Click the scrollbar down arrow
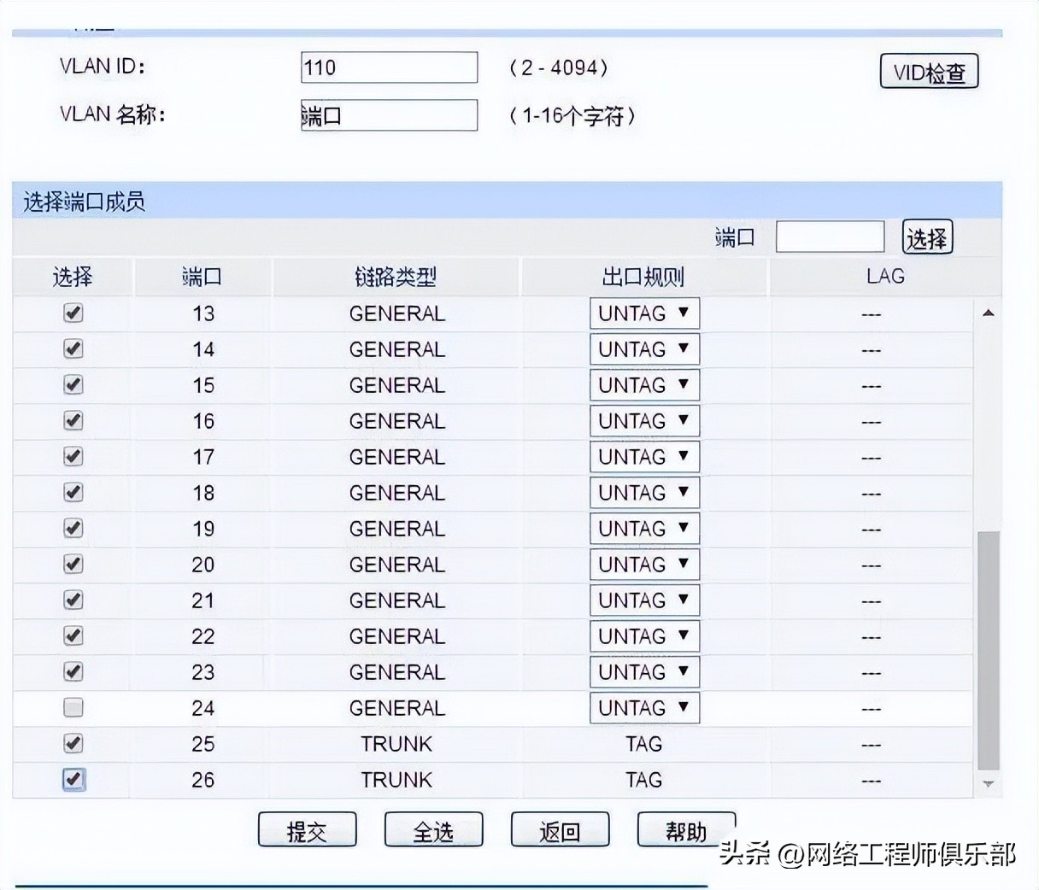This screenshot has height=890, width=1039. coord(988,783)
